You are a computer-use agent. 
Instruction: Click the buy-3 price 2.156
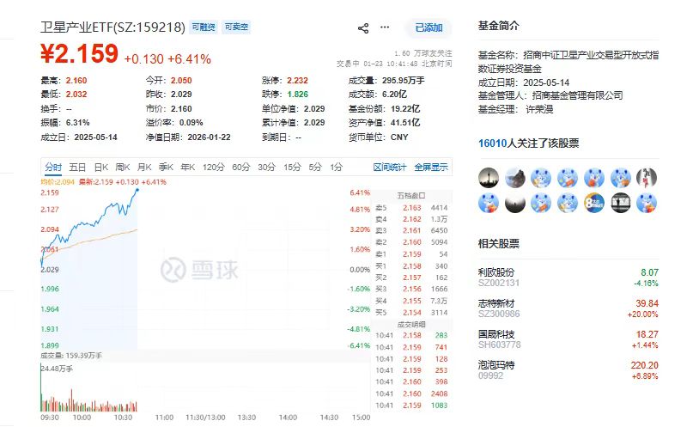411,289
